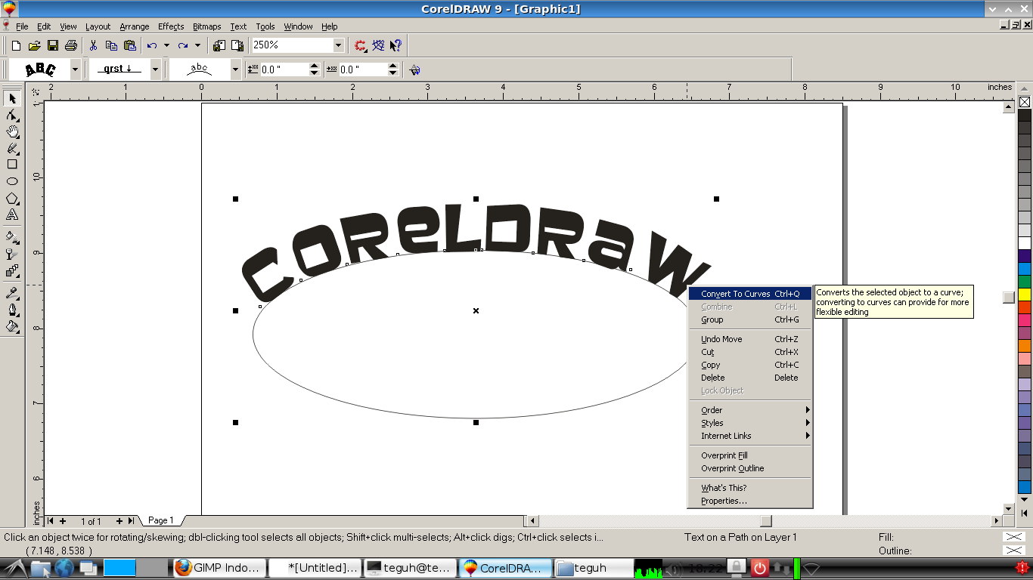Choose the Eyedropper tool
Viewport: 1033px width, 580px height.
tap(12, 292)
